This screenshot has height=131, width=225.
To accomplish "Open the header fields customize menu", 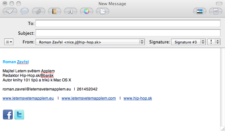I will (8, 42).
